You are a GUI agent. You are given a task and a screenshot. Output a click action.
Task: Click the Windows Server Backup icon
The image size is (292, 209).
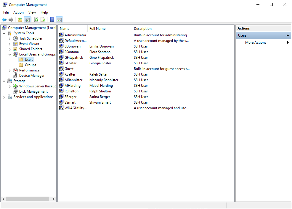click(15, 86)
